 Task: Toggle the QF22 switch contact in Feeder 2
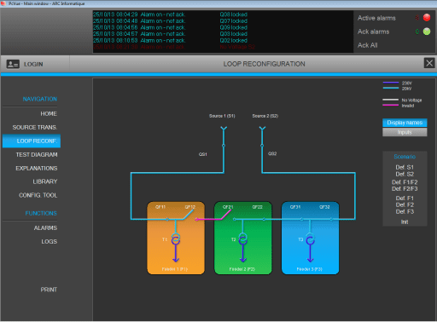264,219
